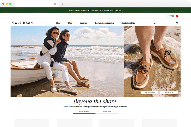Viewport: 191px width, 127px height.
Task: Click Shop Women button on hero image
Action: coord(149,92)
